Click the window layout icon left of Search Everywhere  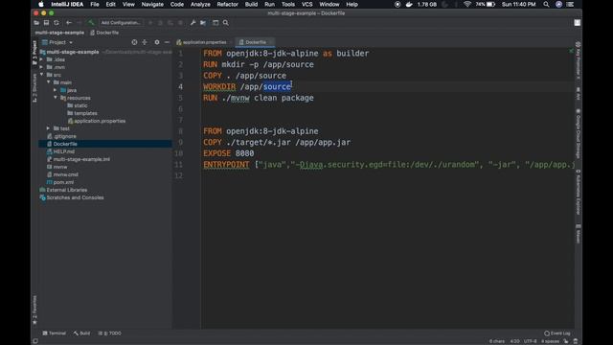[x=216, y=23]
